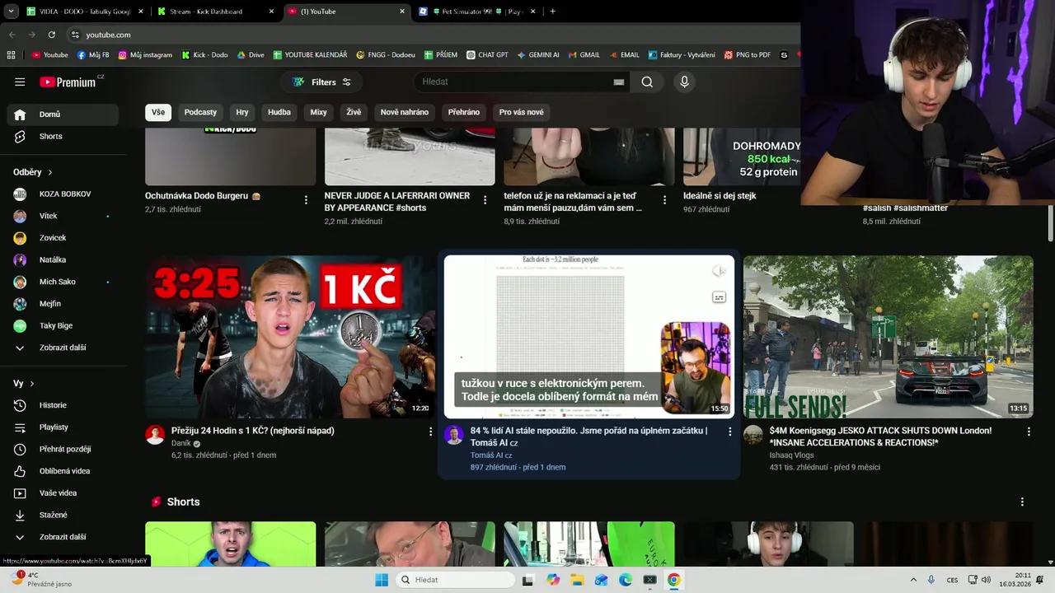Viewport: 1055px width, 593px height.
Task: Expand Zobrazit další under Vy section
Action: (63, 537)
